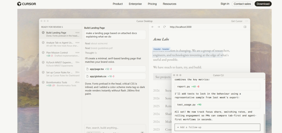Click the file icon of app/page.tsx

[x=87, y=69]
